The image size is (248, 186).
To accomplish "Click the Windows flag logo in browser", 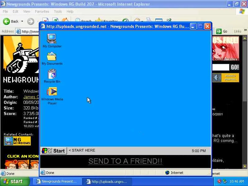I will click(242, 11).
